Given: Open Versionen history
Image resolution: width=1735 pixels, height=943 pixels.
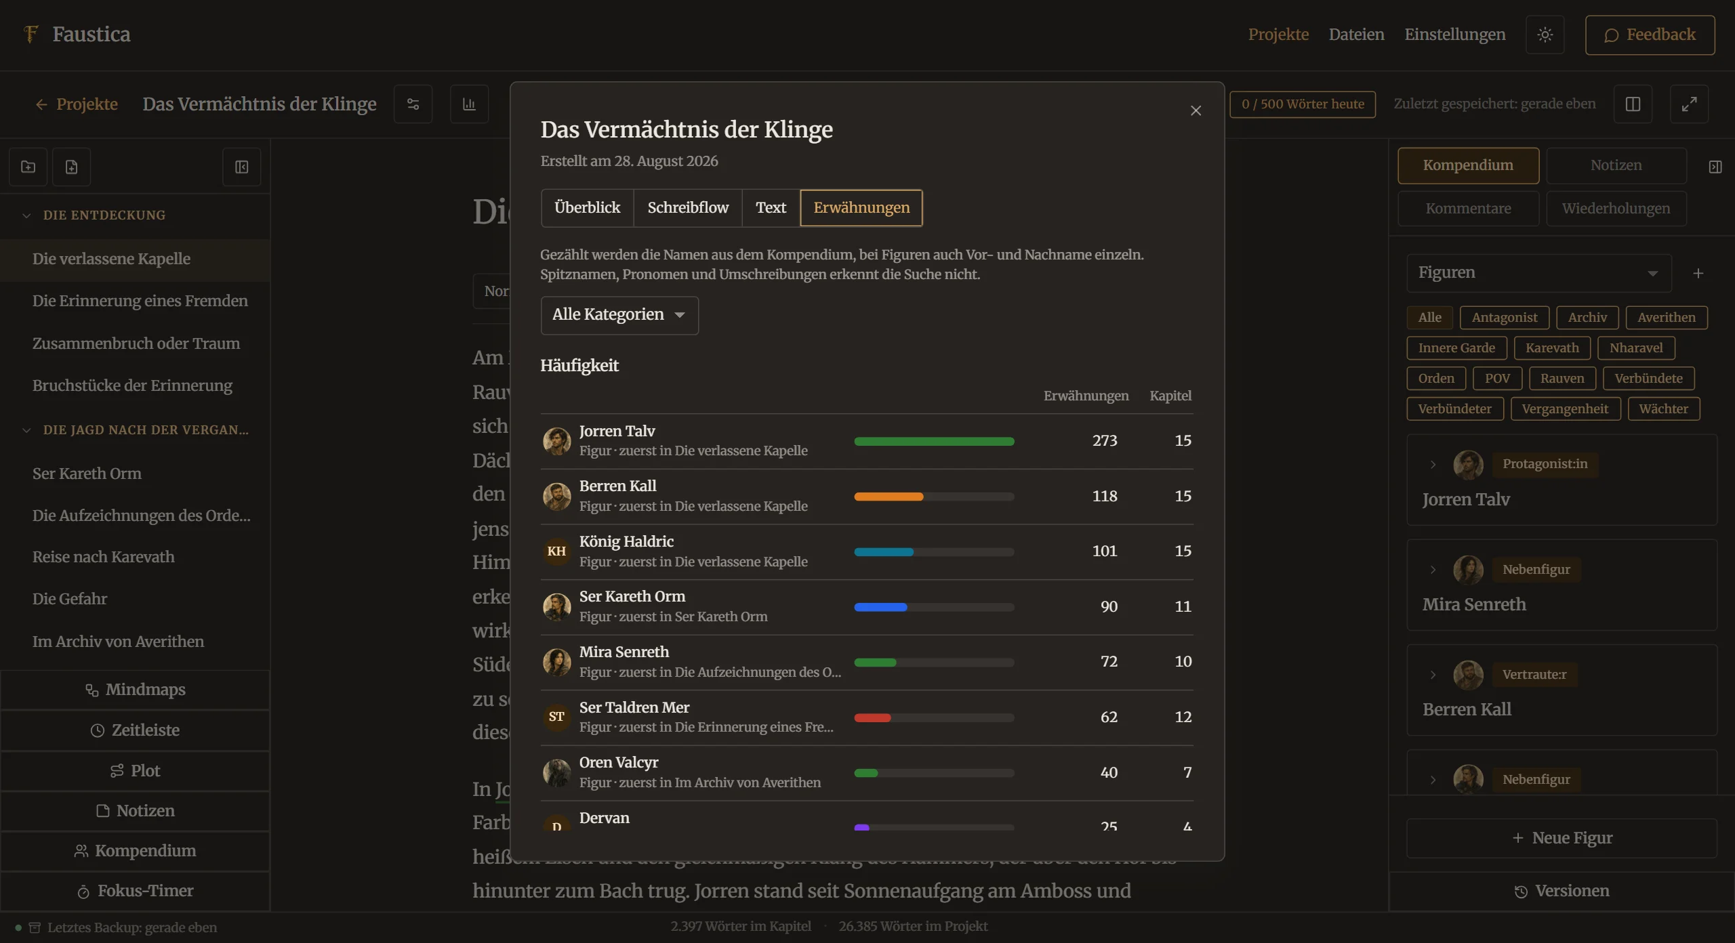Looking at the screenshot, I should tap(1561, 892).
